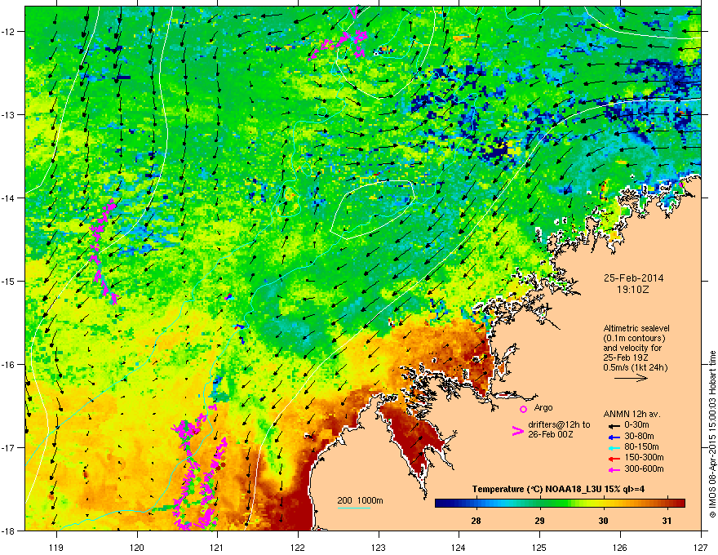Image resolution: width=718 pixels, height=555 pixels.
Task: Click the Temperature NOAA18_L3U color bar title
Action: point(558,489)
